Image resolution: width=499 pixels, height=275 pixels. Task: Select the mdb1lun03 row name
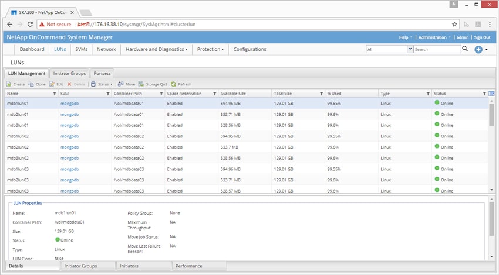[x=18, y=169]
